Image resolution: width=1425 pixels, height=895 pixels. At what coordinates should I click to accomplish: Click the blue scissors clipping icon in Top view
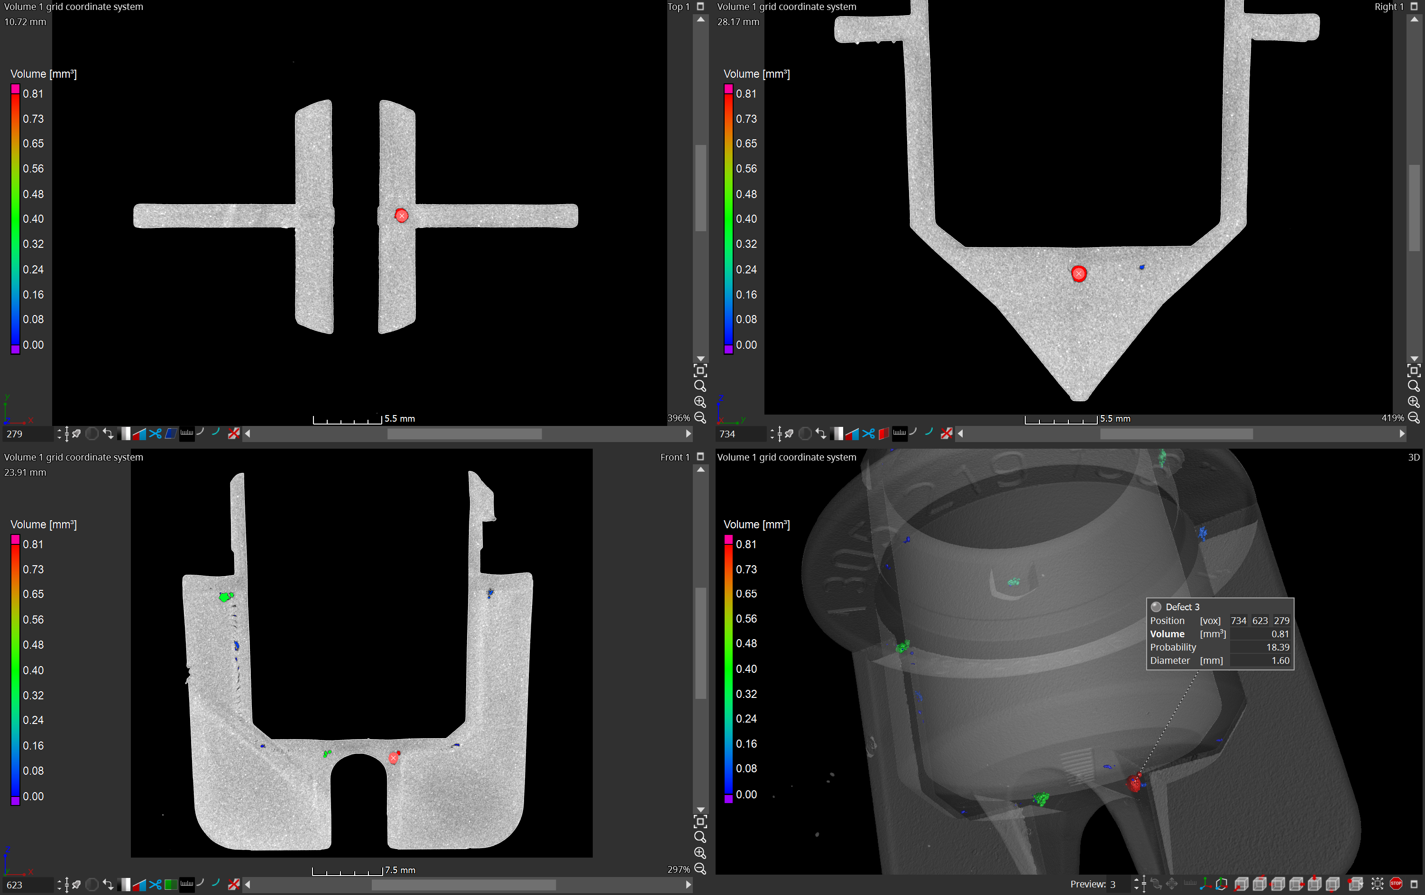tap(156, 434)
